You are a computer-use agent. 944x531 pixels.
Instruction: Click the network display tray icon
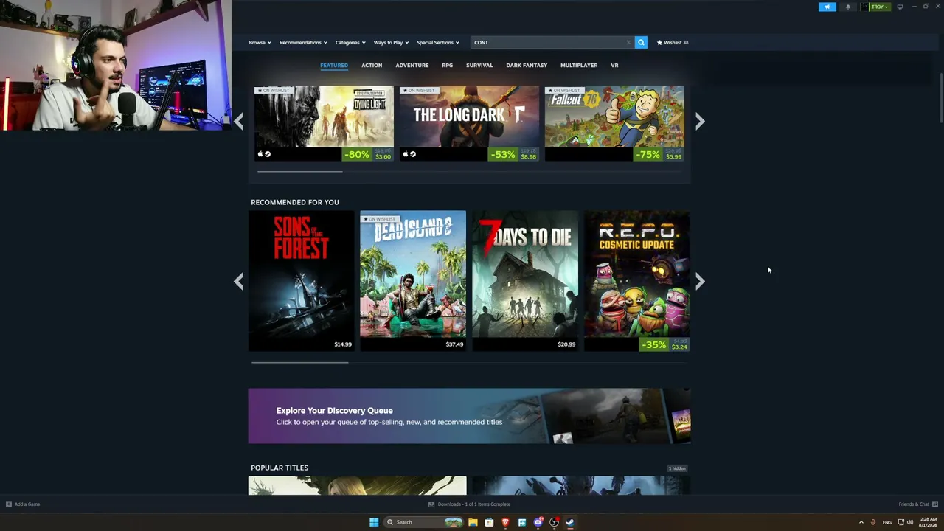900,522
